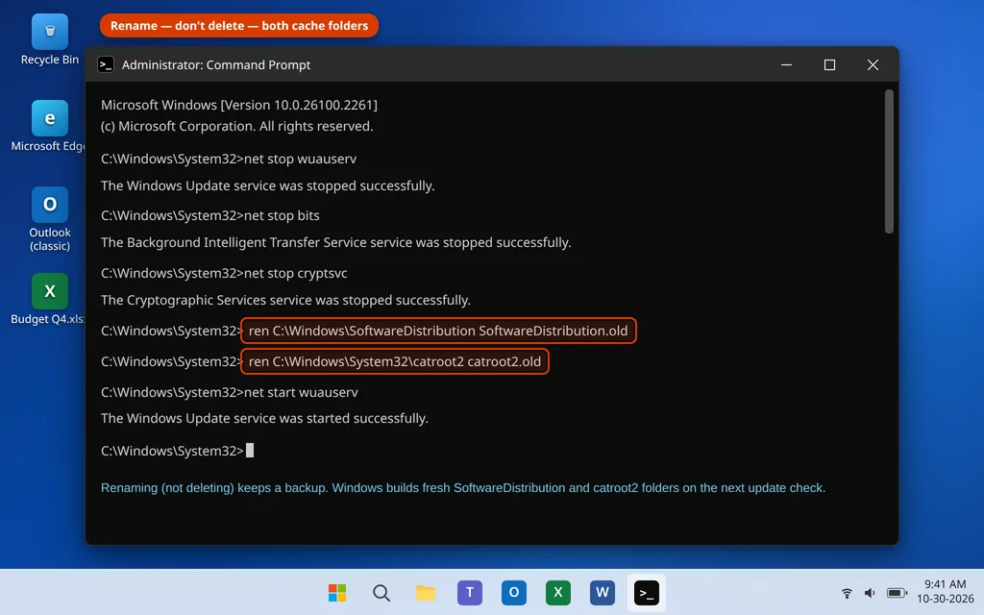Viewport: 984px width, 615px height.
Task: Open the clock showing 9:41 AM
Action: (x=945, y=591)
